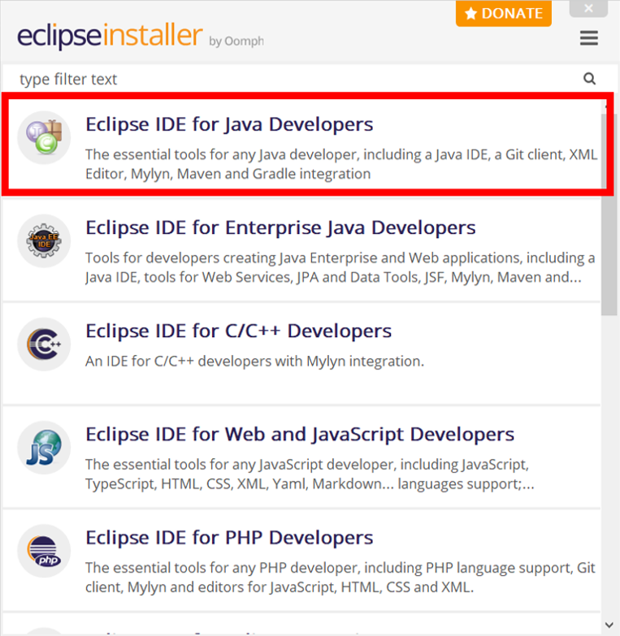The image size is (620, 636).
Task: Focus the type filter text field
Action: pyautogui.click(x=301, y=79)
